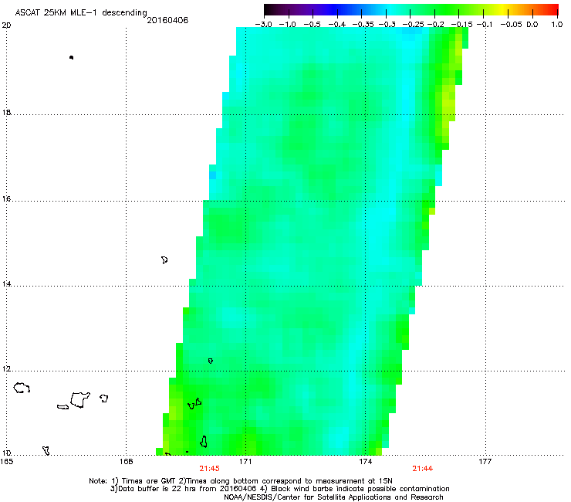571x502 pixels.
Task: Click the longitude label 174
Action: coord(365,462)
